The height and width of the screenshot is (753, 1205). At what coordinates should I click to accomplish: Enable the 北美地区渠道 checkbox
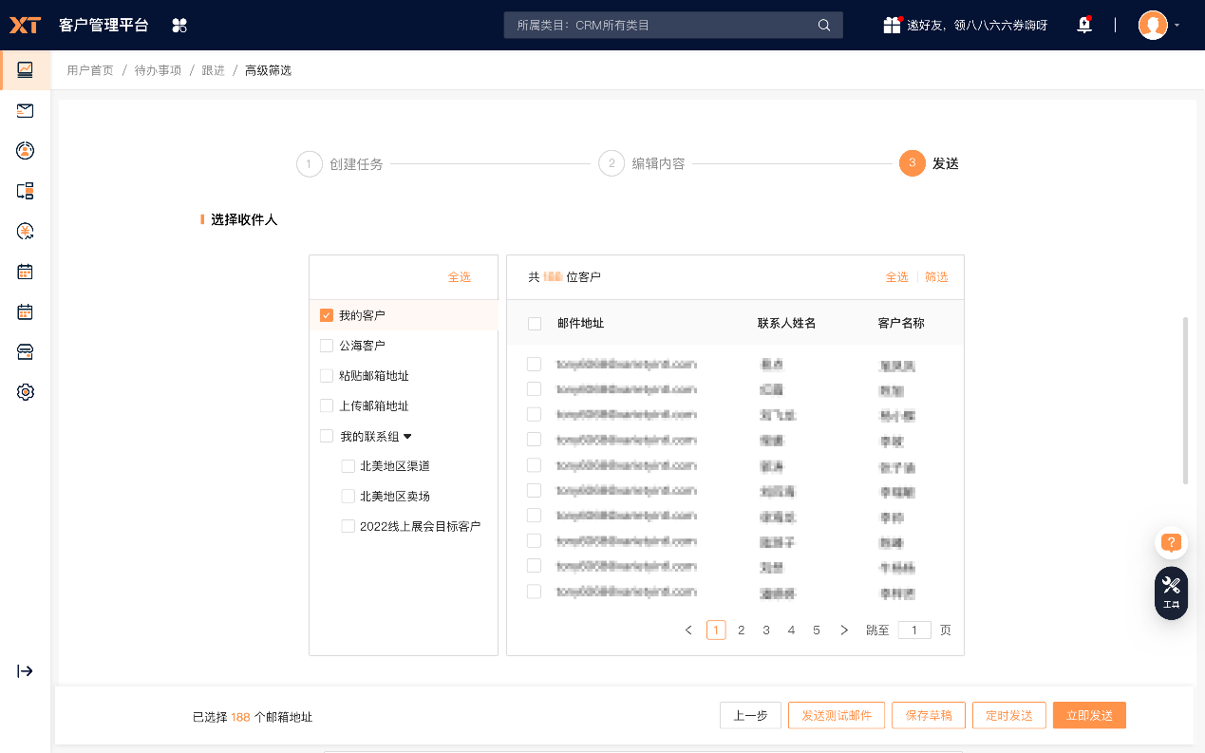click(x=348, y=465)
